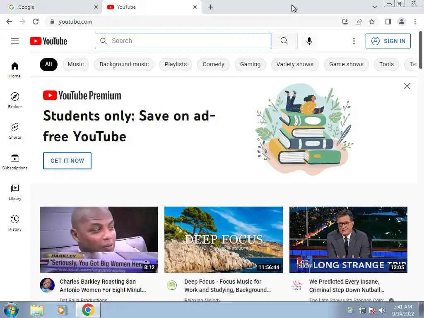Image resolution: width=424 pixels, height=318 pixels.
Task: Select the Tools chip
Action: pos(386,64)
